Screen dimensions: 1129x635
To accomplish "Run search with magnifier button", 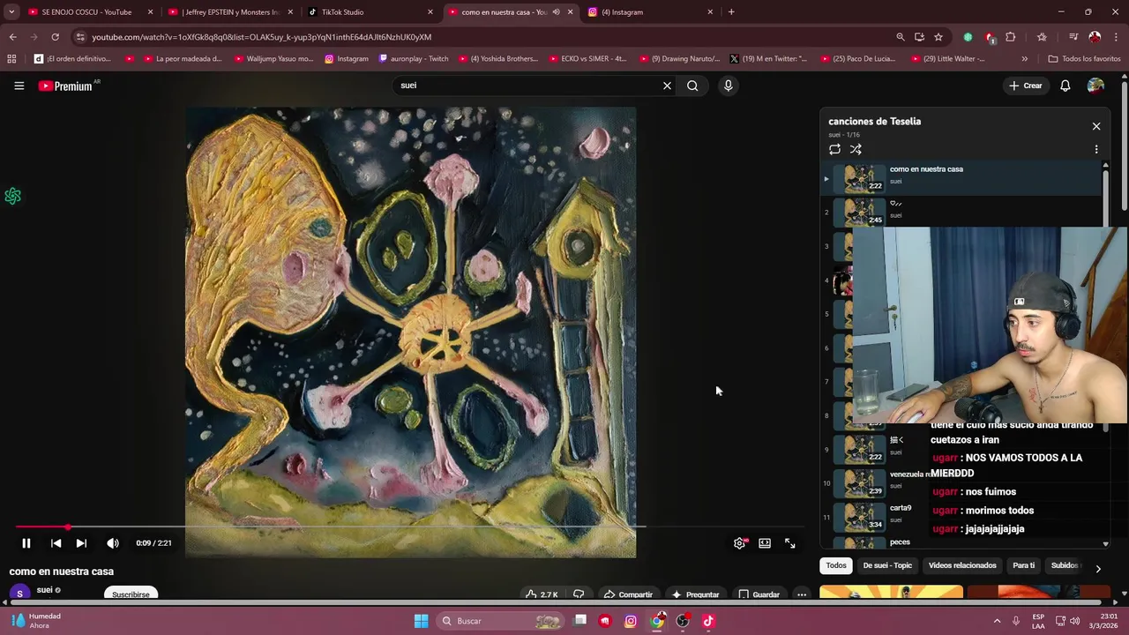I will [x=692, y=86].
